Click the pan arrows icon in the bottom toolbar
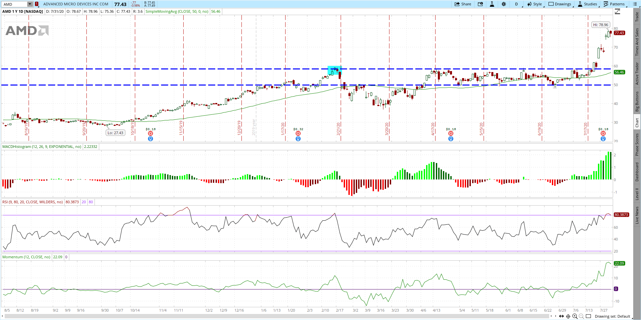 pos(562,316)
